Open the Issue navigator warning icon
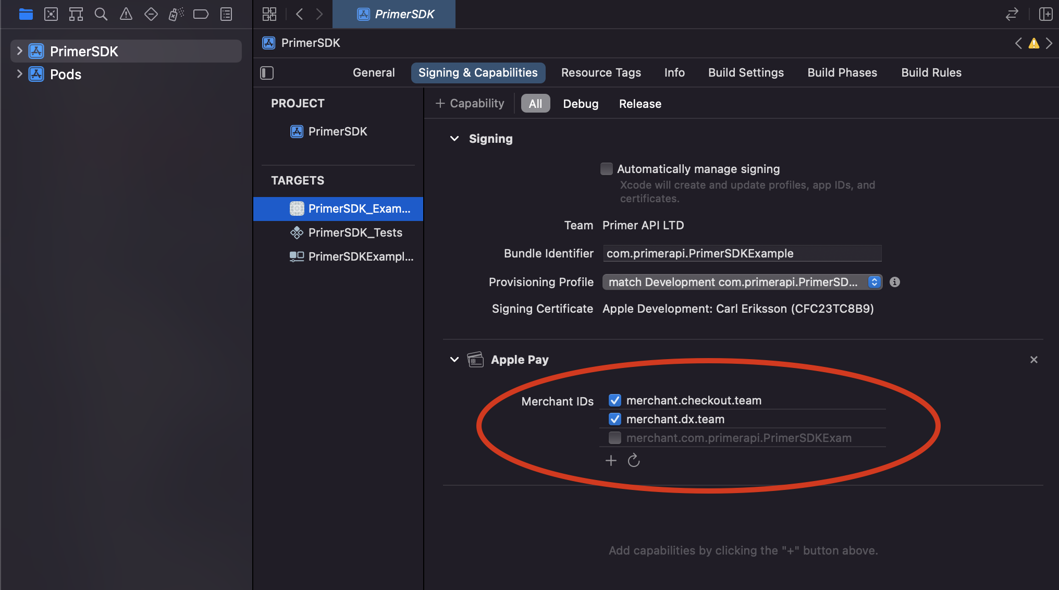 126,14
